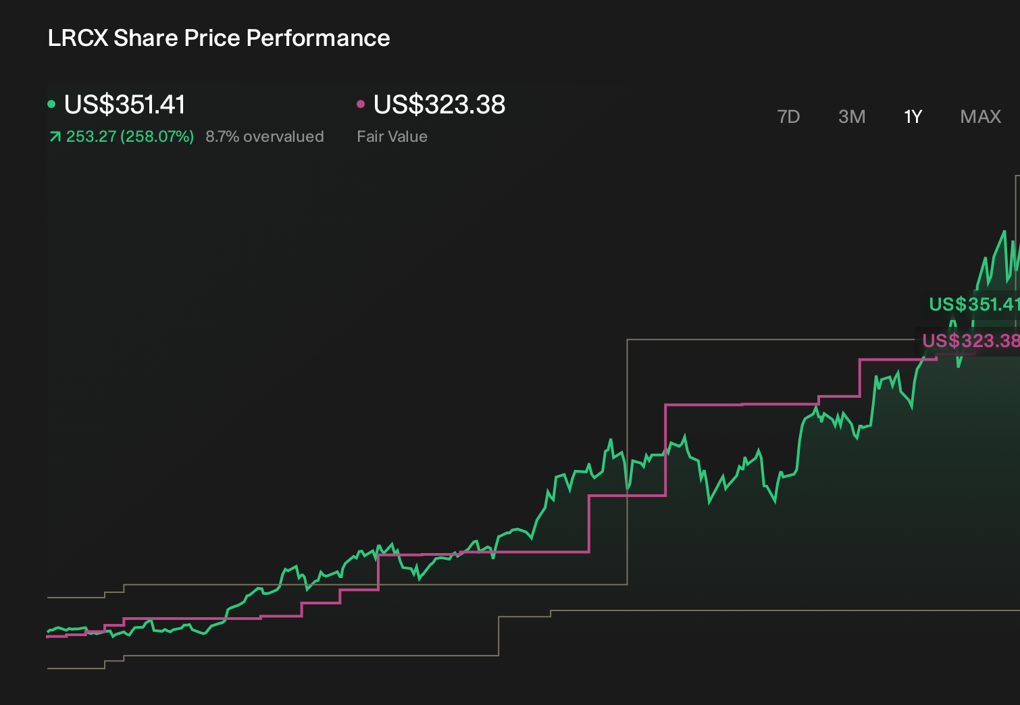Click the LRCX Share Price Performance title
Screen dimensions: 1020x705
pos(219,38)
